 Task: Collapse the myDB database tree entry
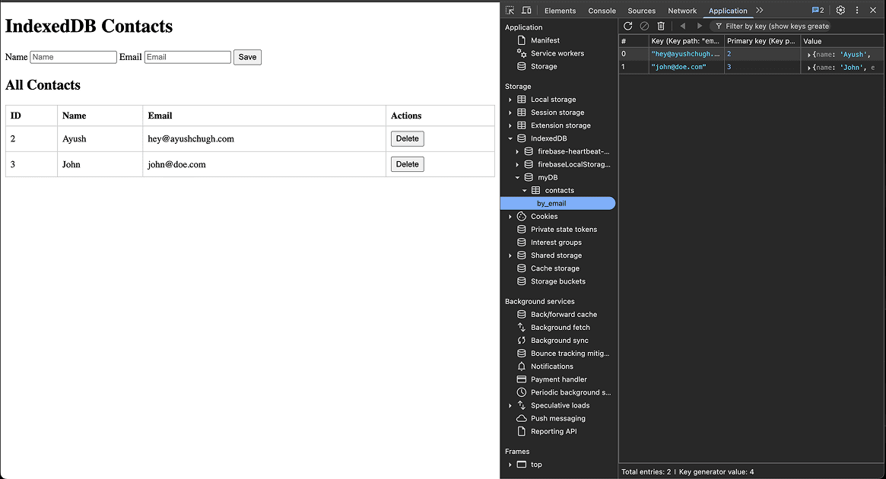517,176
